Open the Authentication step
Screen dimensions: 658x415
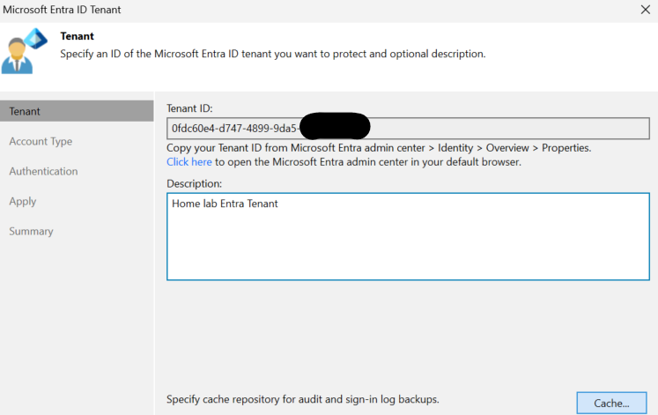[44, 171]
